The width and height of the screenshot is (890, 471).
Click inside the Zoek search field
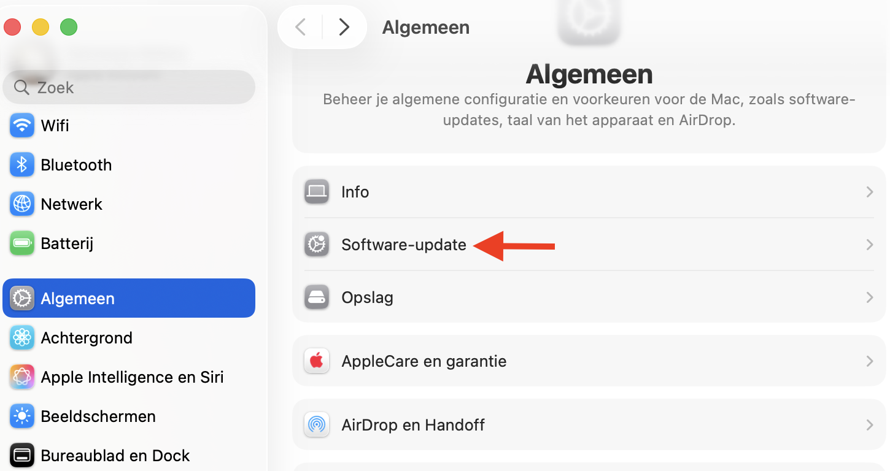click(x=129, y=87)
